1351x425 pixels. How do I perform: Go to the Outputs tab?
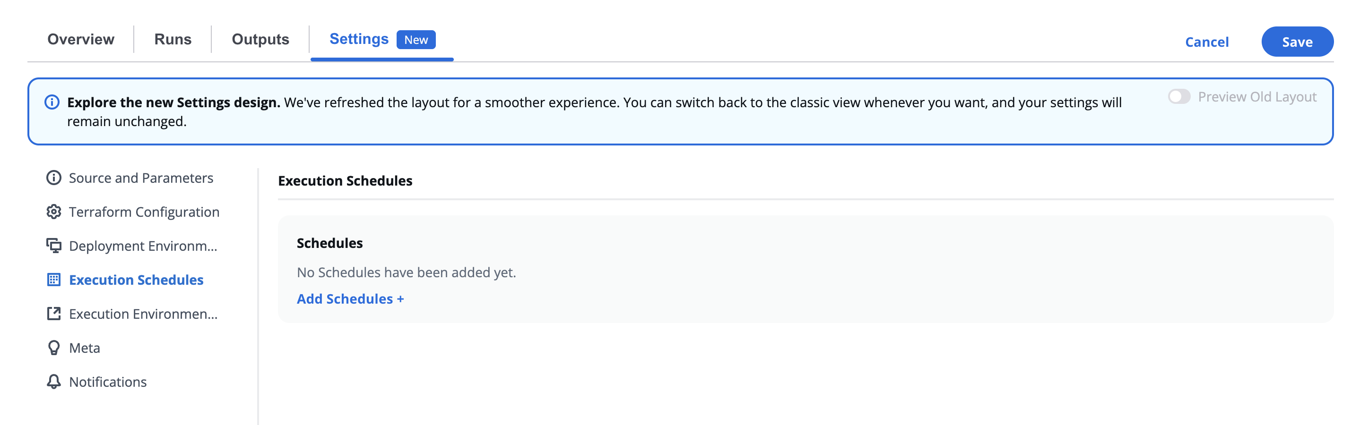click(260, 39)
